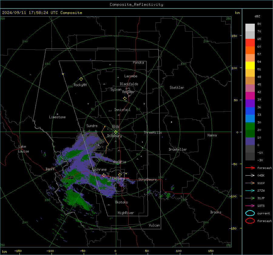The height and width of the screenshot is (255, 273).
Task: Click the Blackfalds city label
Action: tap(129, 84)
